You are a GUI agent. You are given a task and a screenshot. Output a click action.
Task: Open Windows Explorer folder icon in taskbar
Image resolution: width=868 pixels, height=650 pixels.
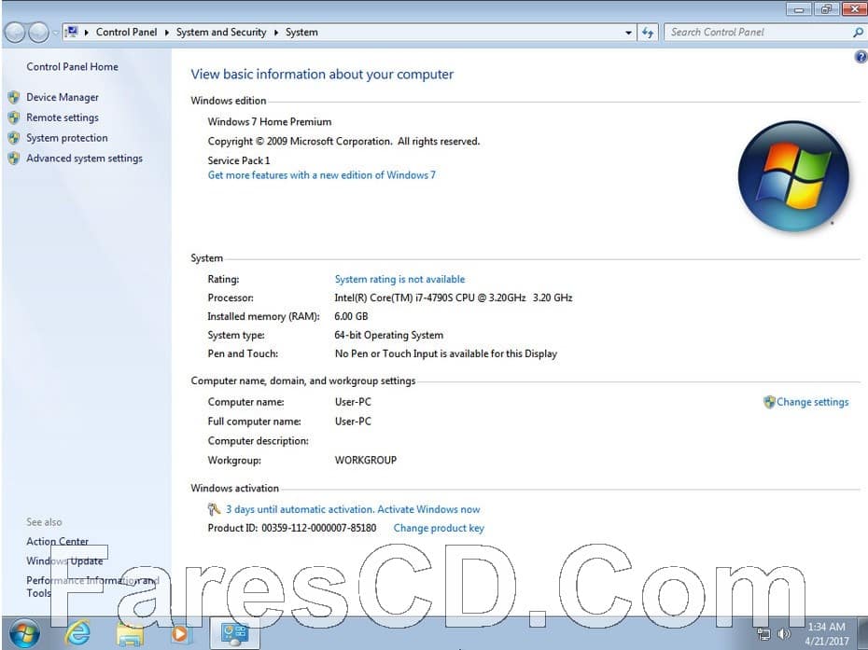(130, 633)
